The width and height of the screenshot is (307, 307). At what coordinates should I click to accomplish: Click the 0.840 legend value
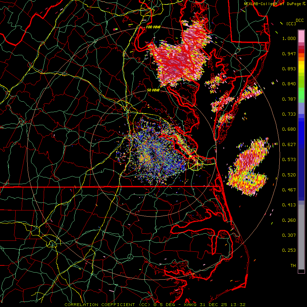[289, 84]
